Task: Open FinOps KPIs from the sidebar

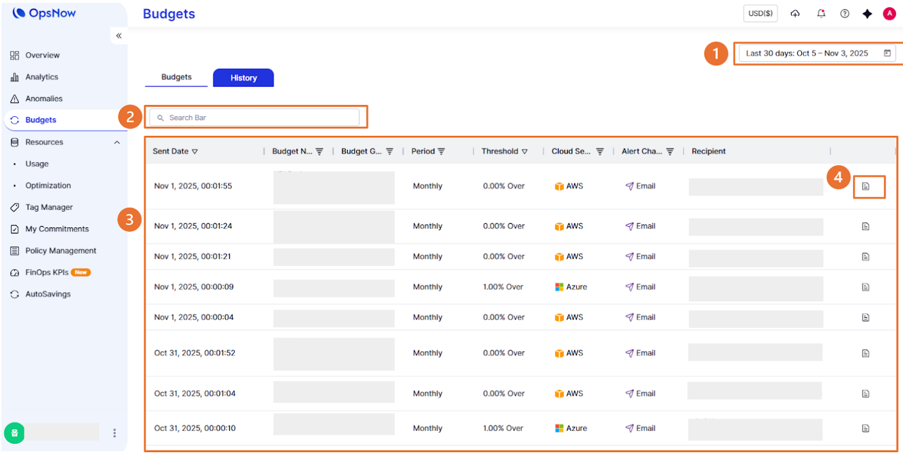Action: 47,272
